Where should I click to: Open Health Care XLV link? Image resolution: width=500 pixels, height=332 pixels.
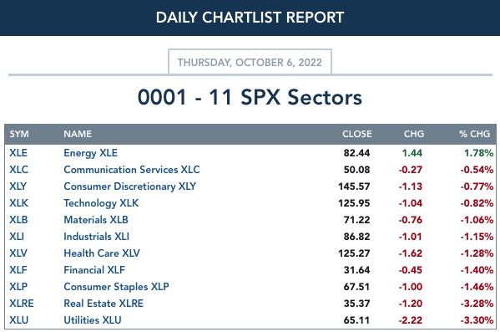click(x=102, y=253)
